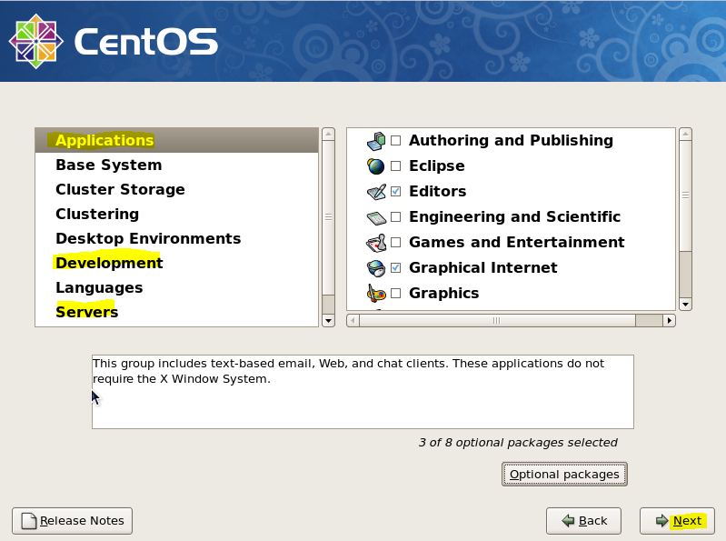Click package list scroll up arrow
Viewport: 726px width, 541px height.
(x=686, y=135)
